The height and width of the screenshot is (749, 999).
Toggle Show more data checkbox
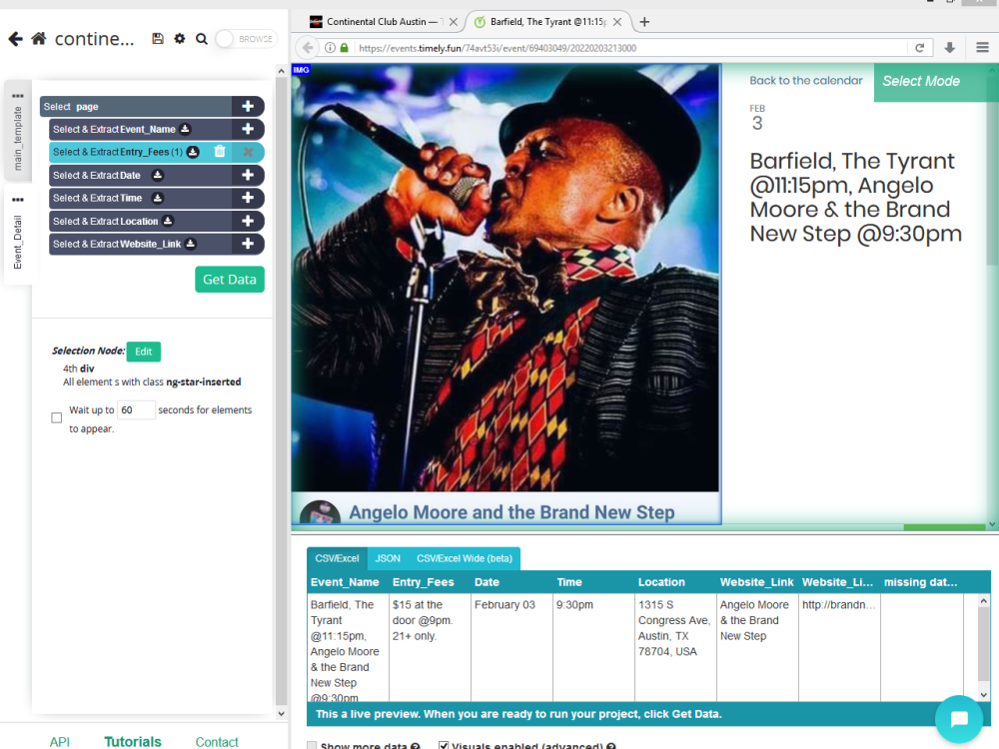pyautogui.click(x=312, y=745)
